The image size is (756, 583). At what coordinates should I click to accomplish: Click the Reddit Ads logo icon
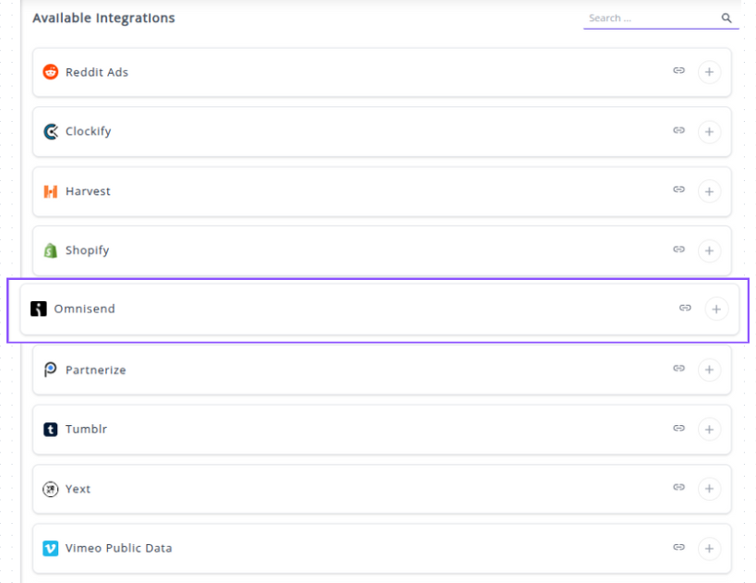click(51, 72)
